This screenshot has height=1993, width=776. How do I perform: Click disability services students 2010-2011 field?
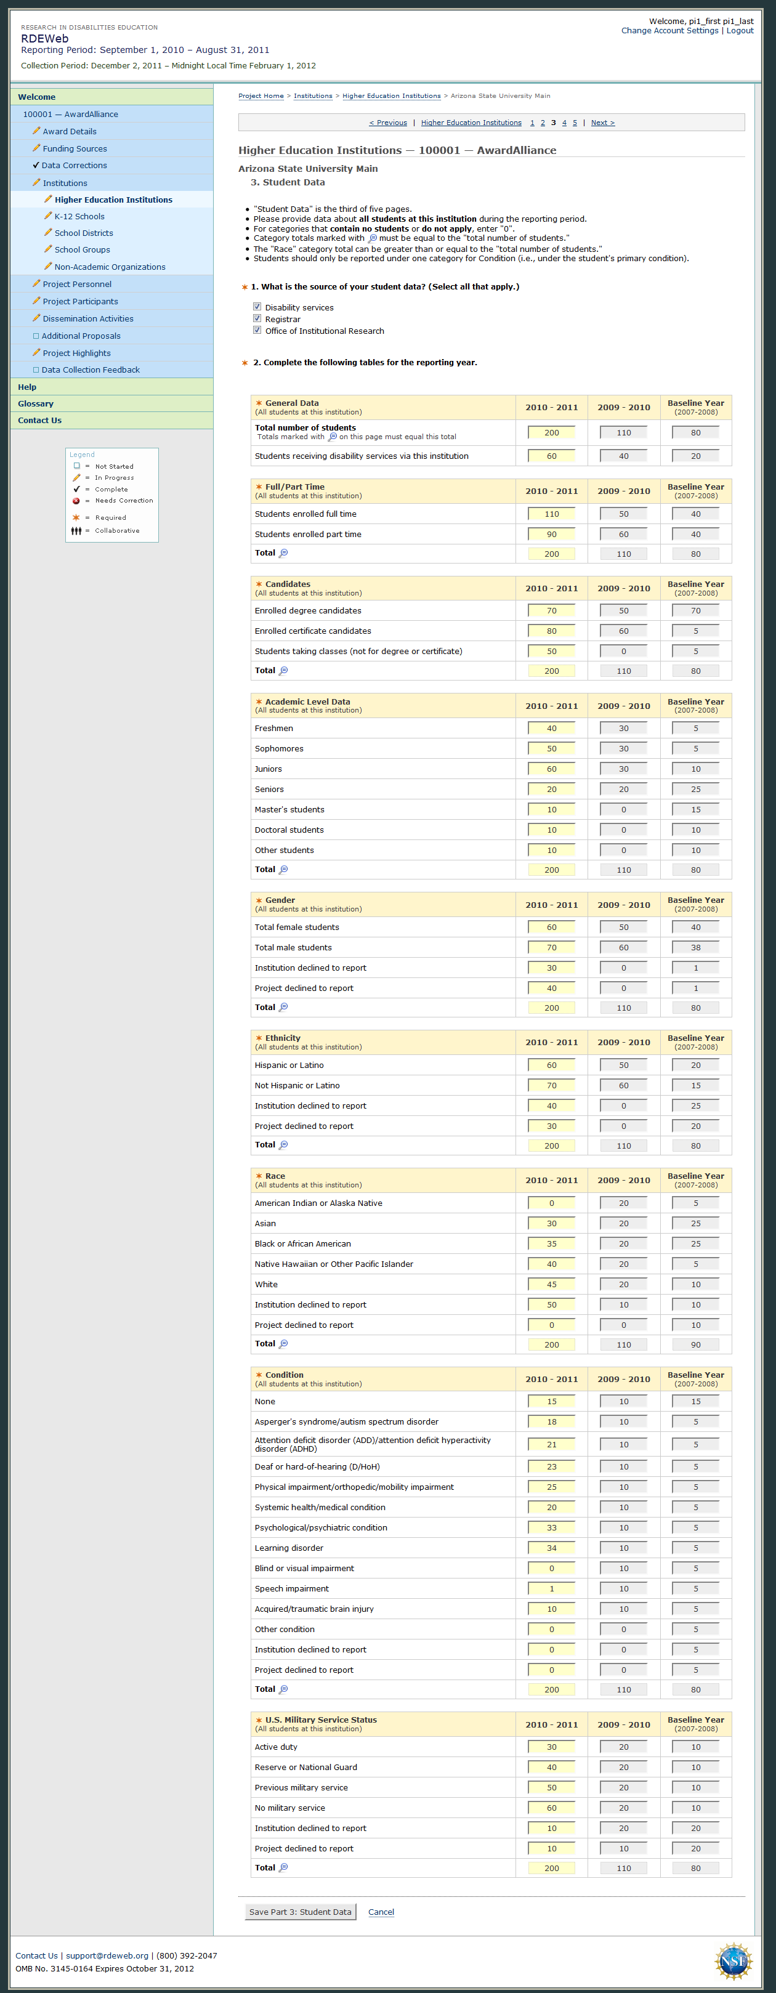pyautogui.click(x=552, y=456)
